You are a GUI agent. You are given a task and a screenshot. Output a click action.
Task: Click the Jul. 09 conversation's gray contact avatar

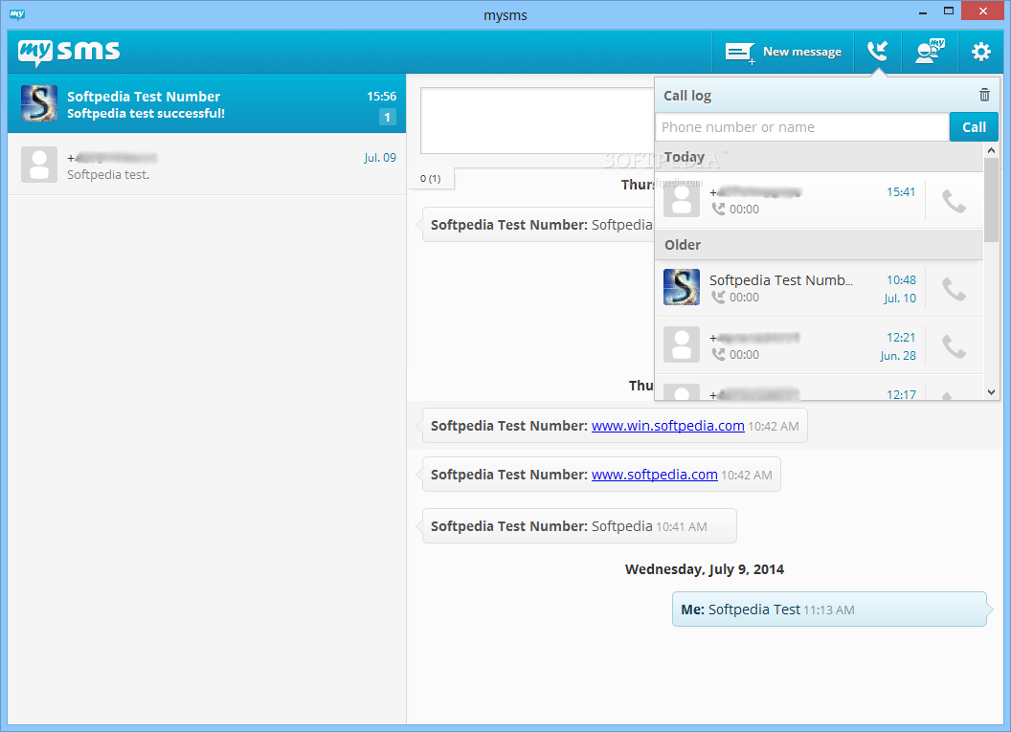click(39, 165)
